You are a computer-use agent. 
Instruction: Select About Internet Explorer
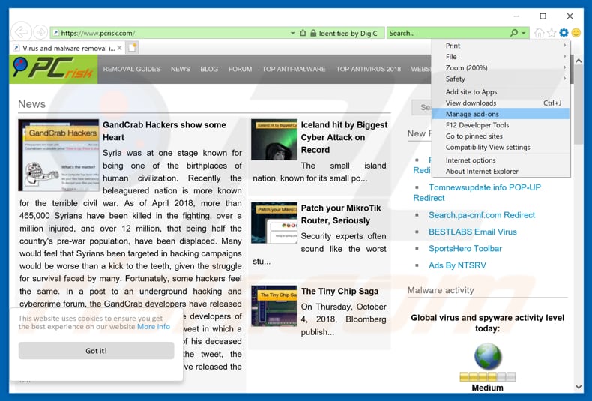click(x=501, y=171)
